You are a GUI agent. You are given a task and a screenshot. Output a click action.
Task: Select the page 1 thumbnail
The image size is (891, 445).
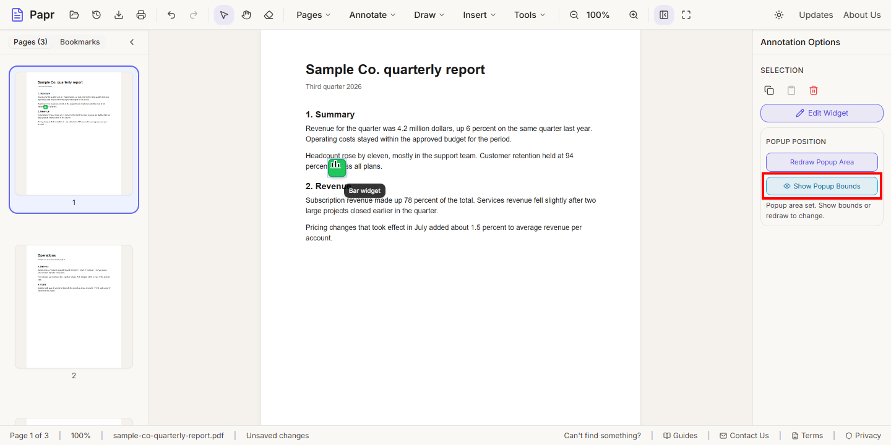(74, 133)
